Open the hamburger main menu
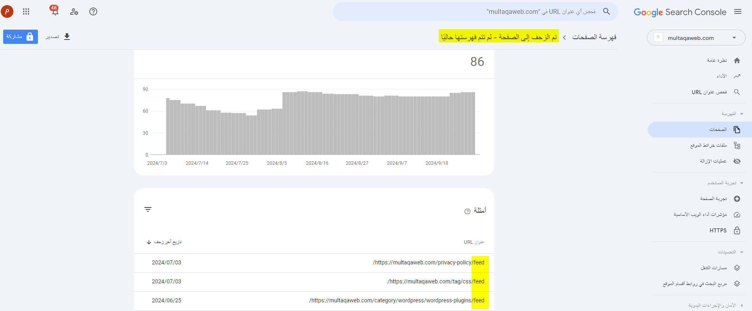 [x=738, y=11]
